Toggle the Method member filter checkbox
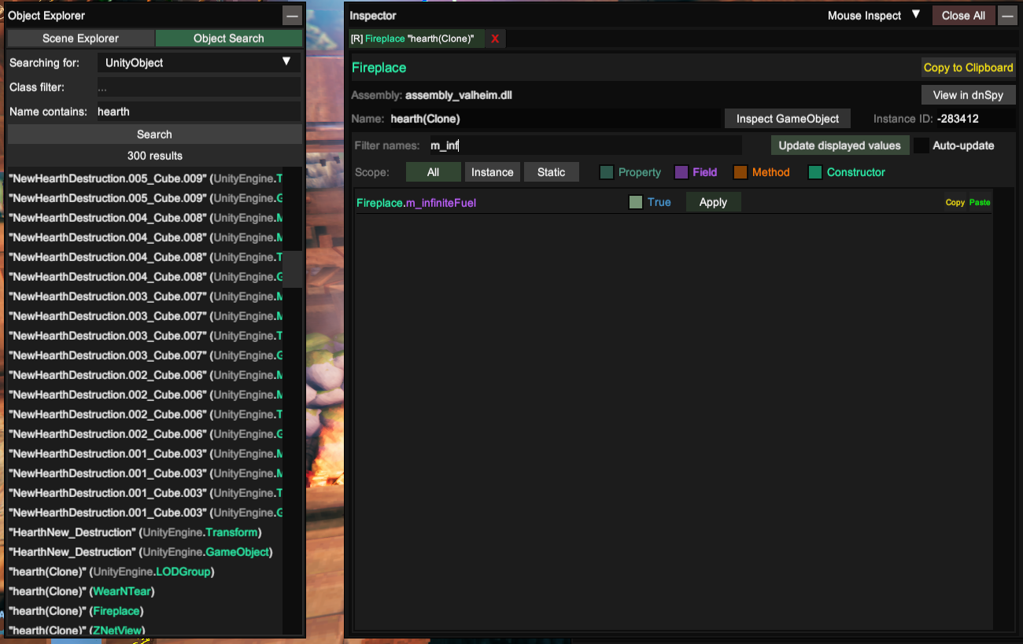1023x644 pixels. click(740, 172)
